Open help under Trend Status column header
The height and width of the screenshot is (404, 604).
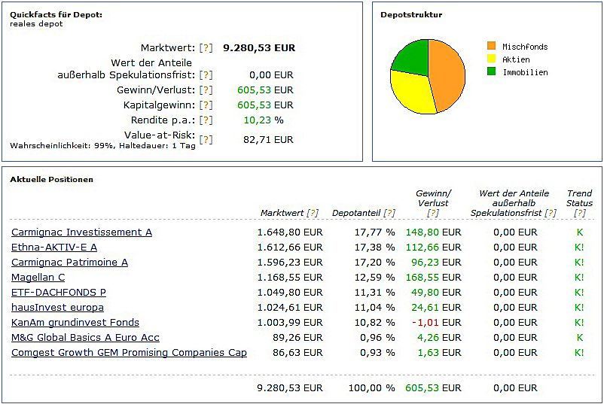coord(580,214)
